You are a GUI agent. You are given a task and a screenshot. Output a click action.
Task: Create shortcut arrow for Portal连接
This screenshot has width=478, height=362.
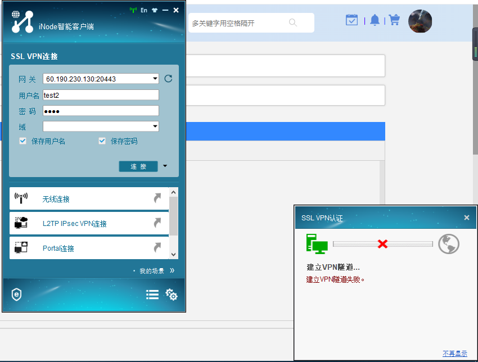pyautogui.click(x=157, y=247)
